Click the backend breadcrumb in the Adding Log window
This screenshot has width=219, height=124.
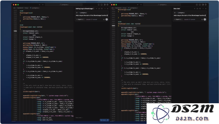[x=20, y=8]
